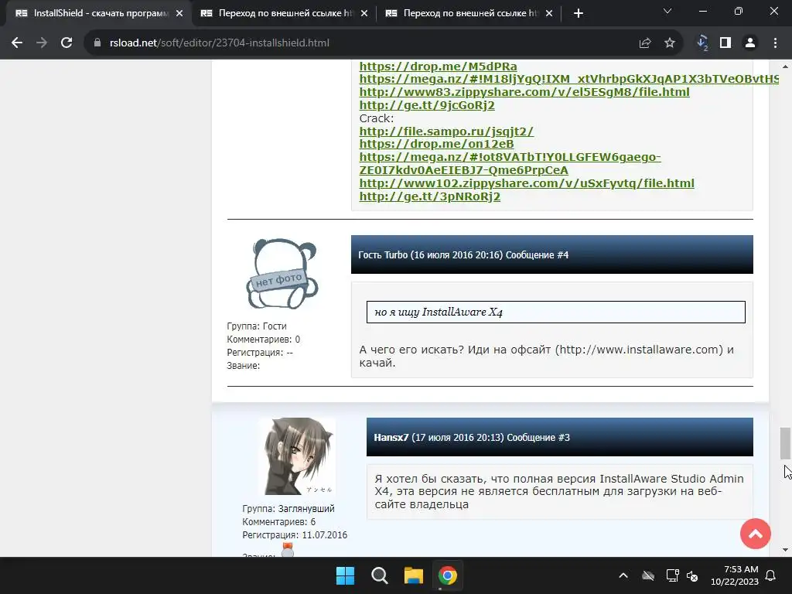The height and width of the screenshot is (594, 792).
Task: Open the www83.zippyshare.com file link
Action: tap(524, 92)
